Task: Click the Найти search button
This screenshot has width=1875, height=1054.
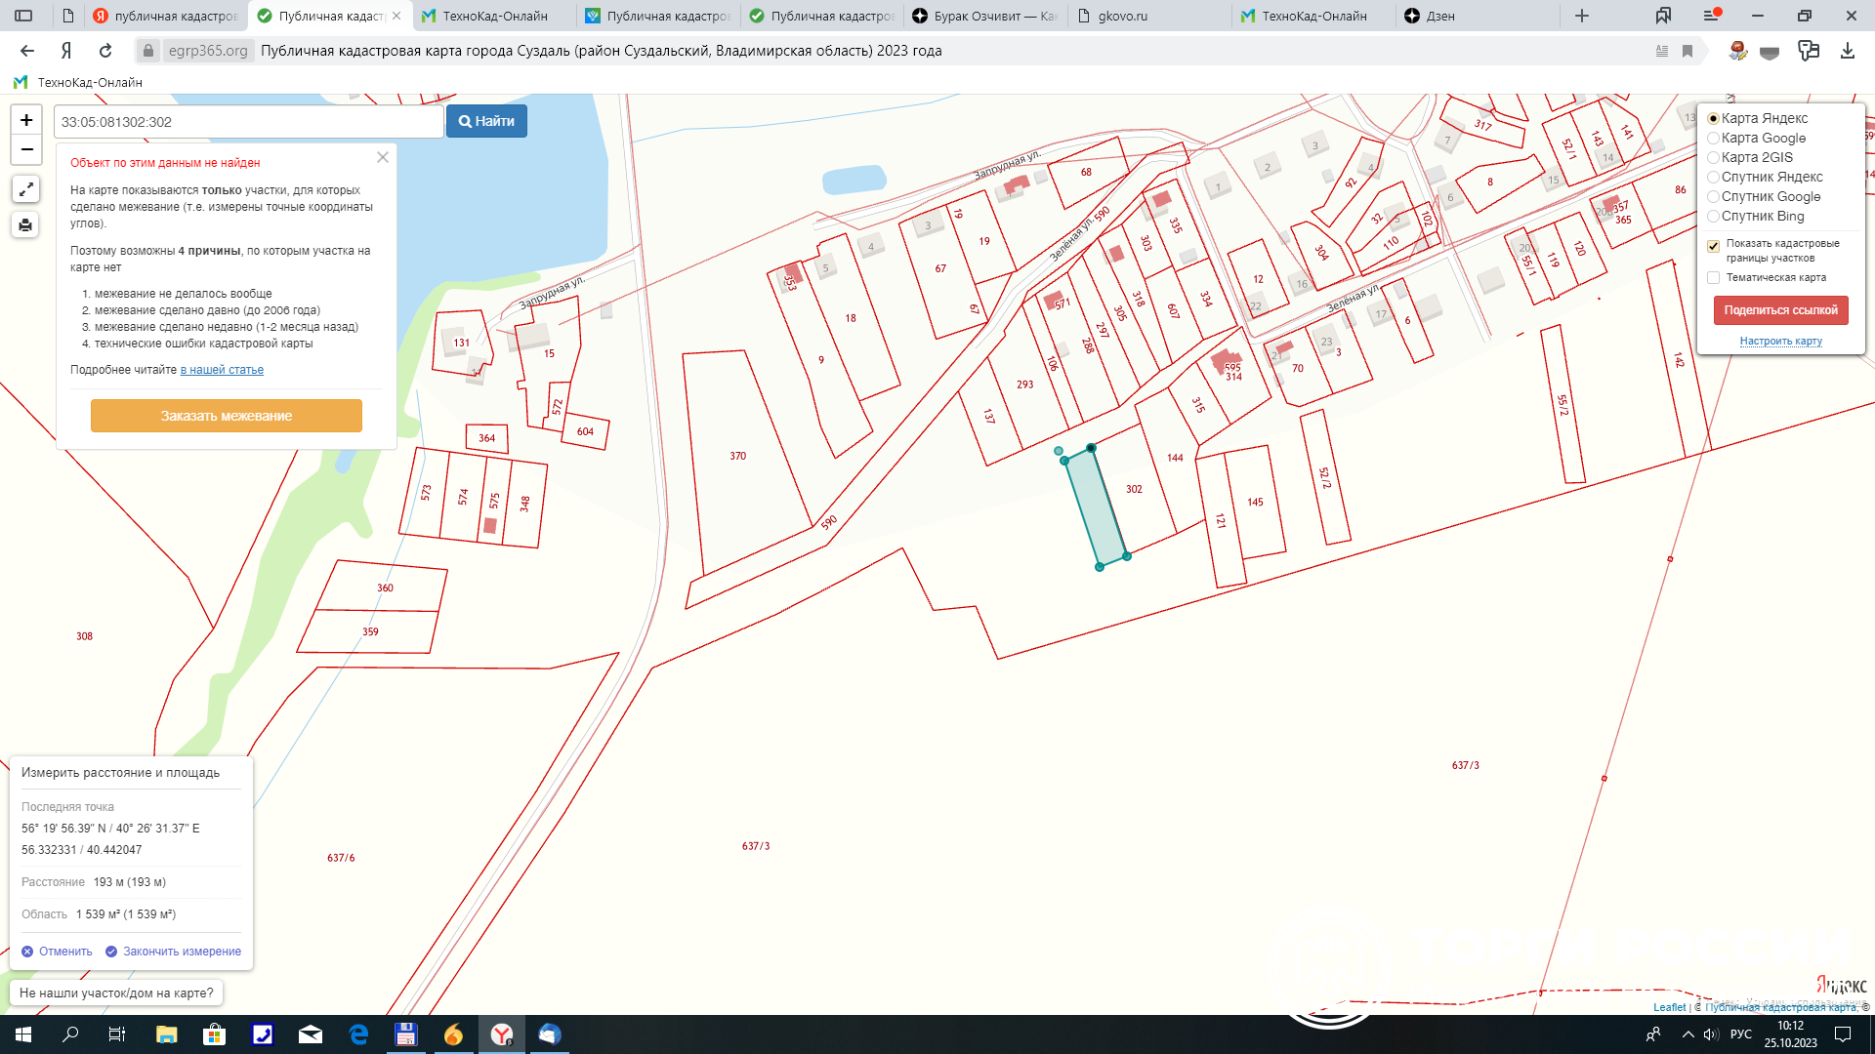Action: [x=486, y=121]
